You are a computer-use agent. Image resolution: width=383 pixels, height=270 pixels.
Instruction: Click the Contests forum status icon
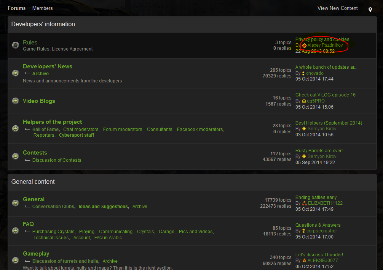[x=16, y=156]
